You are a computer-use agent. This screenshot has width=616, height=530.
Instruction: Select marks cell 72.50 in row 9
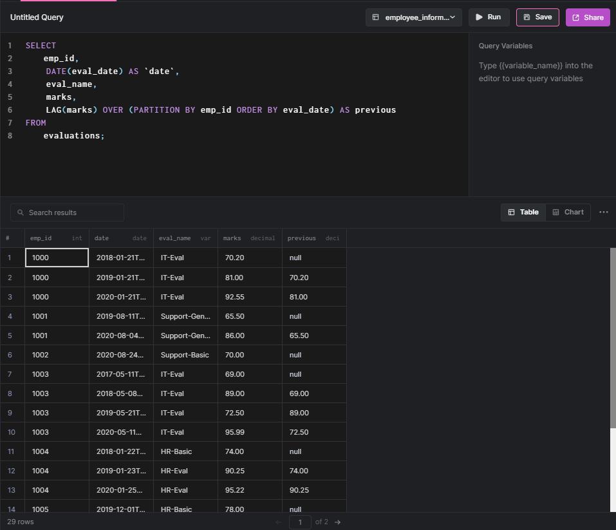click(250, 413)
